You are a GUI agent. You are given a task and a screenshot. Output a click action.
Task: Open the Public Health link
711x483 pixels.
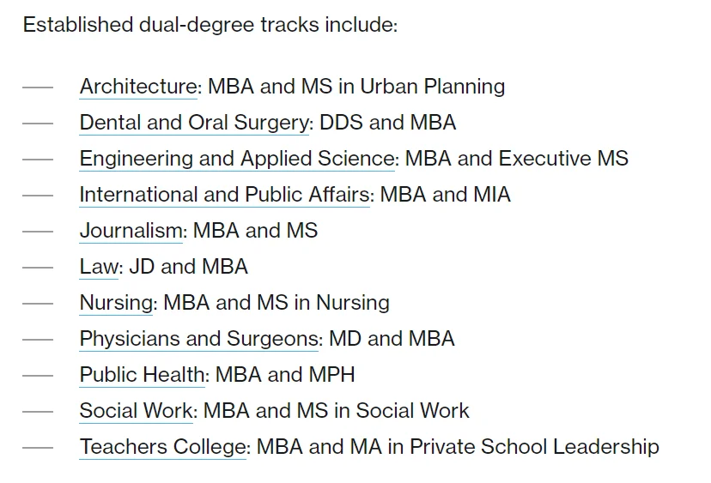pyautogui.click(x=143, y=375)
